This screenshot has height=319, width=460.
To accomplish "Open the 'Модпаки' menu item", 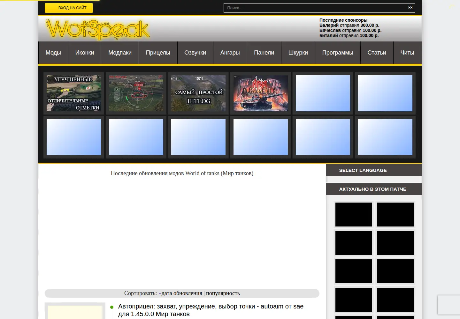I will click(120, 53).
